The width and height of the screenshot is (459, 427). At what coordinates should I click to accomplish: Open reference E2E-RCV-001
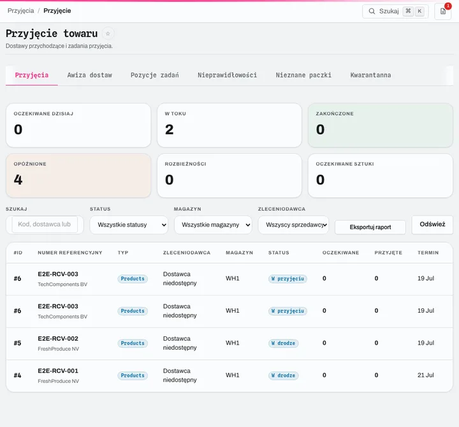(58, 371)
